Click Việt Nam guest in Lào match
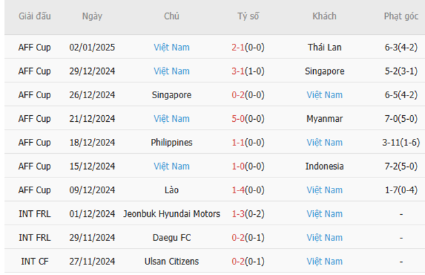 (x=324, y=190)
